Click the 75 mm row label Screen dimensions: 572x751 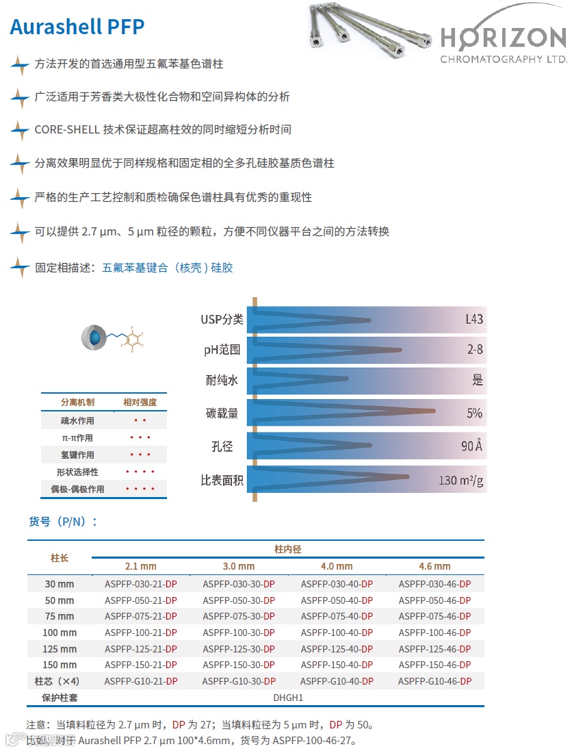point(60,616)
